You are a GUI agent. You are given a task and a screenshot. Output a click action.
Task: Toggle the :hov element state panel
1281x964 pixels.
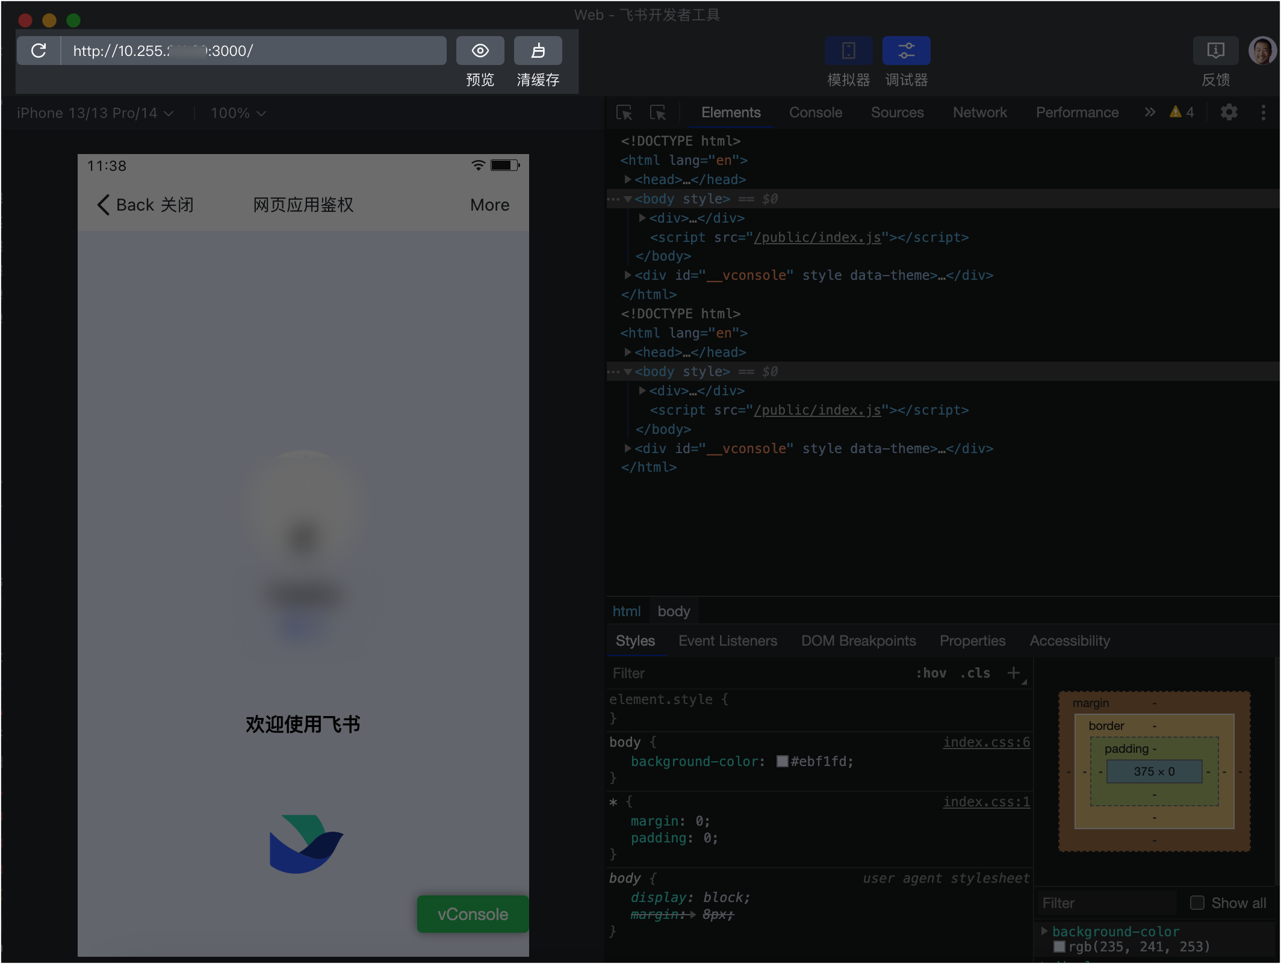click(x=931, y=673)
